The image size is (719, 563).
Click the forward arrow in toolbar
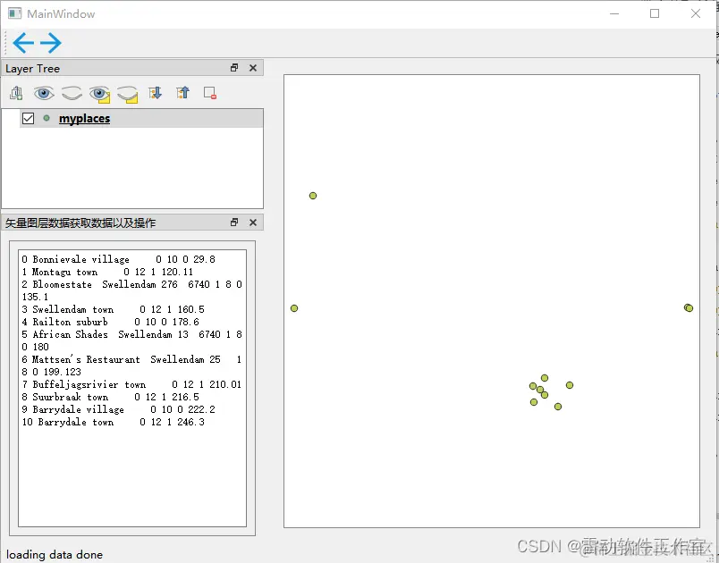pyautogui.click(x=50, y=43)
